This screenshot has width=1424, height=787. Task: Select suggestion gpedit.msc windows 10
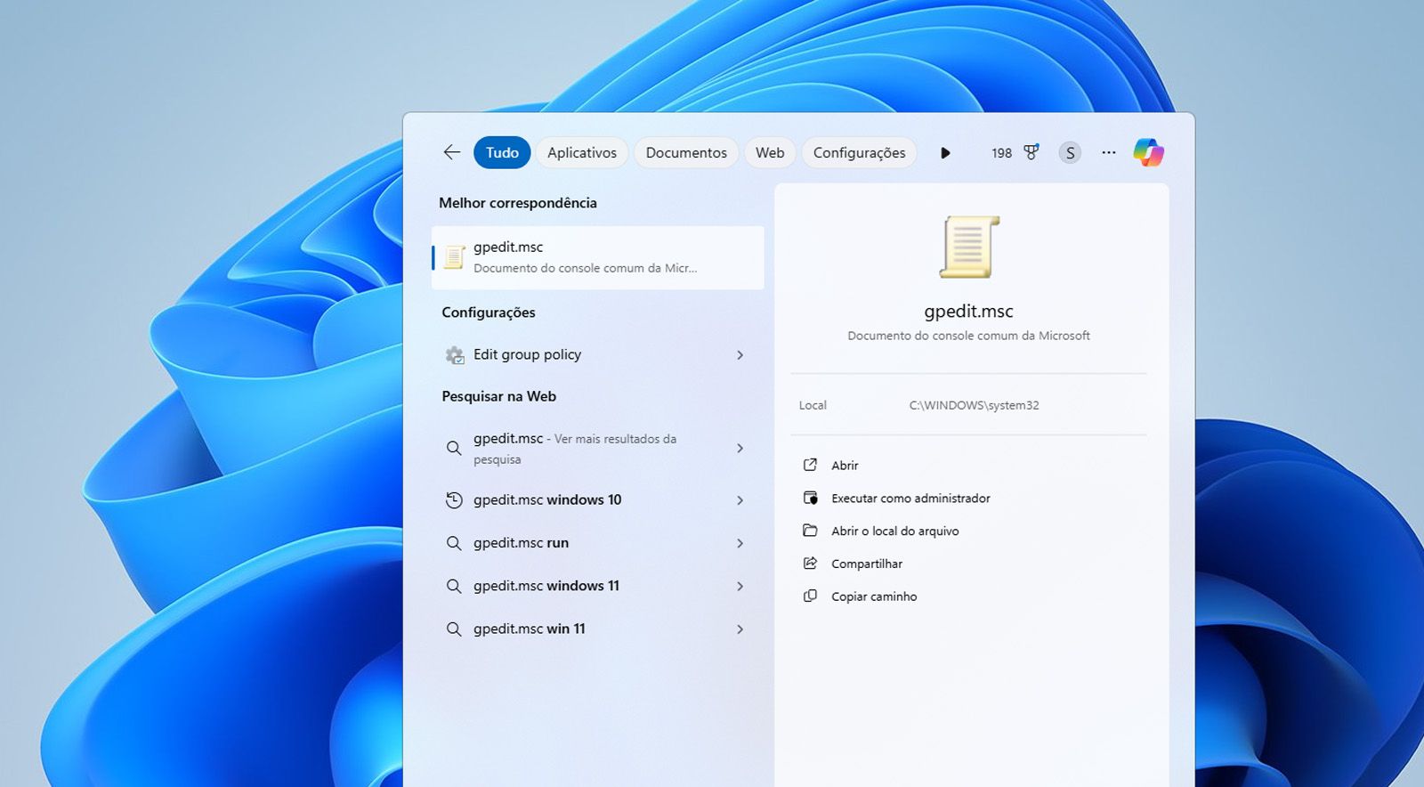click(598, 500)
